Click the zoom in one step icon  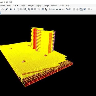pos(35,9)
